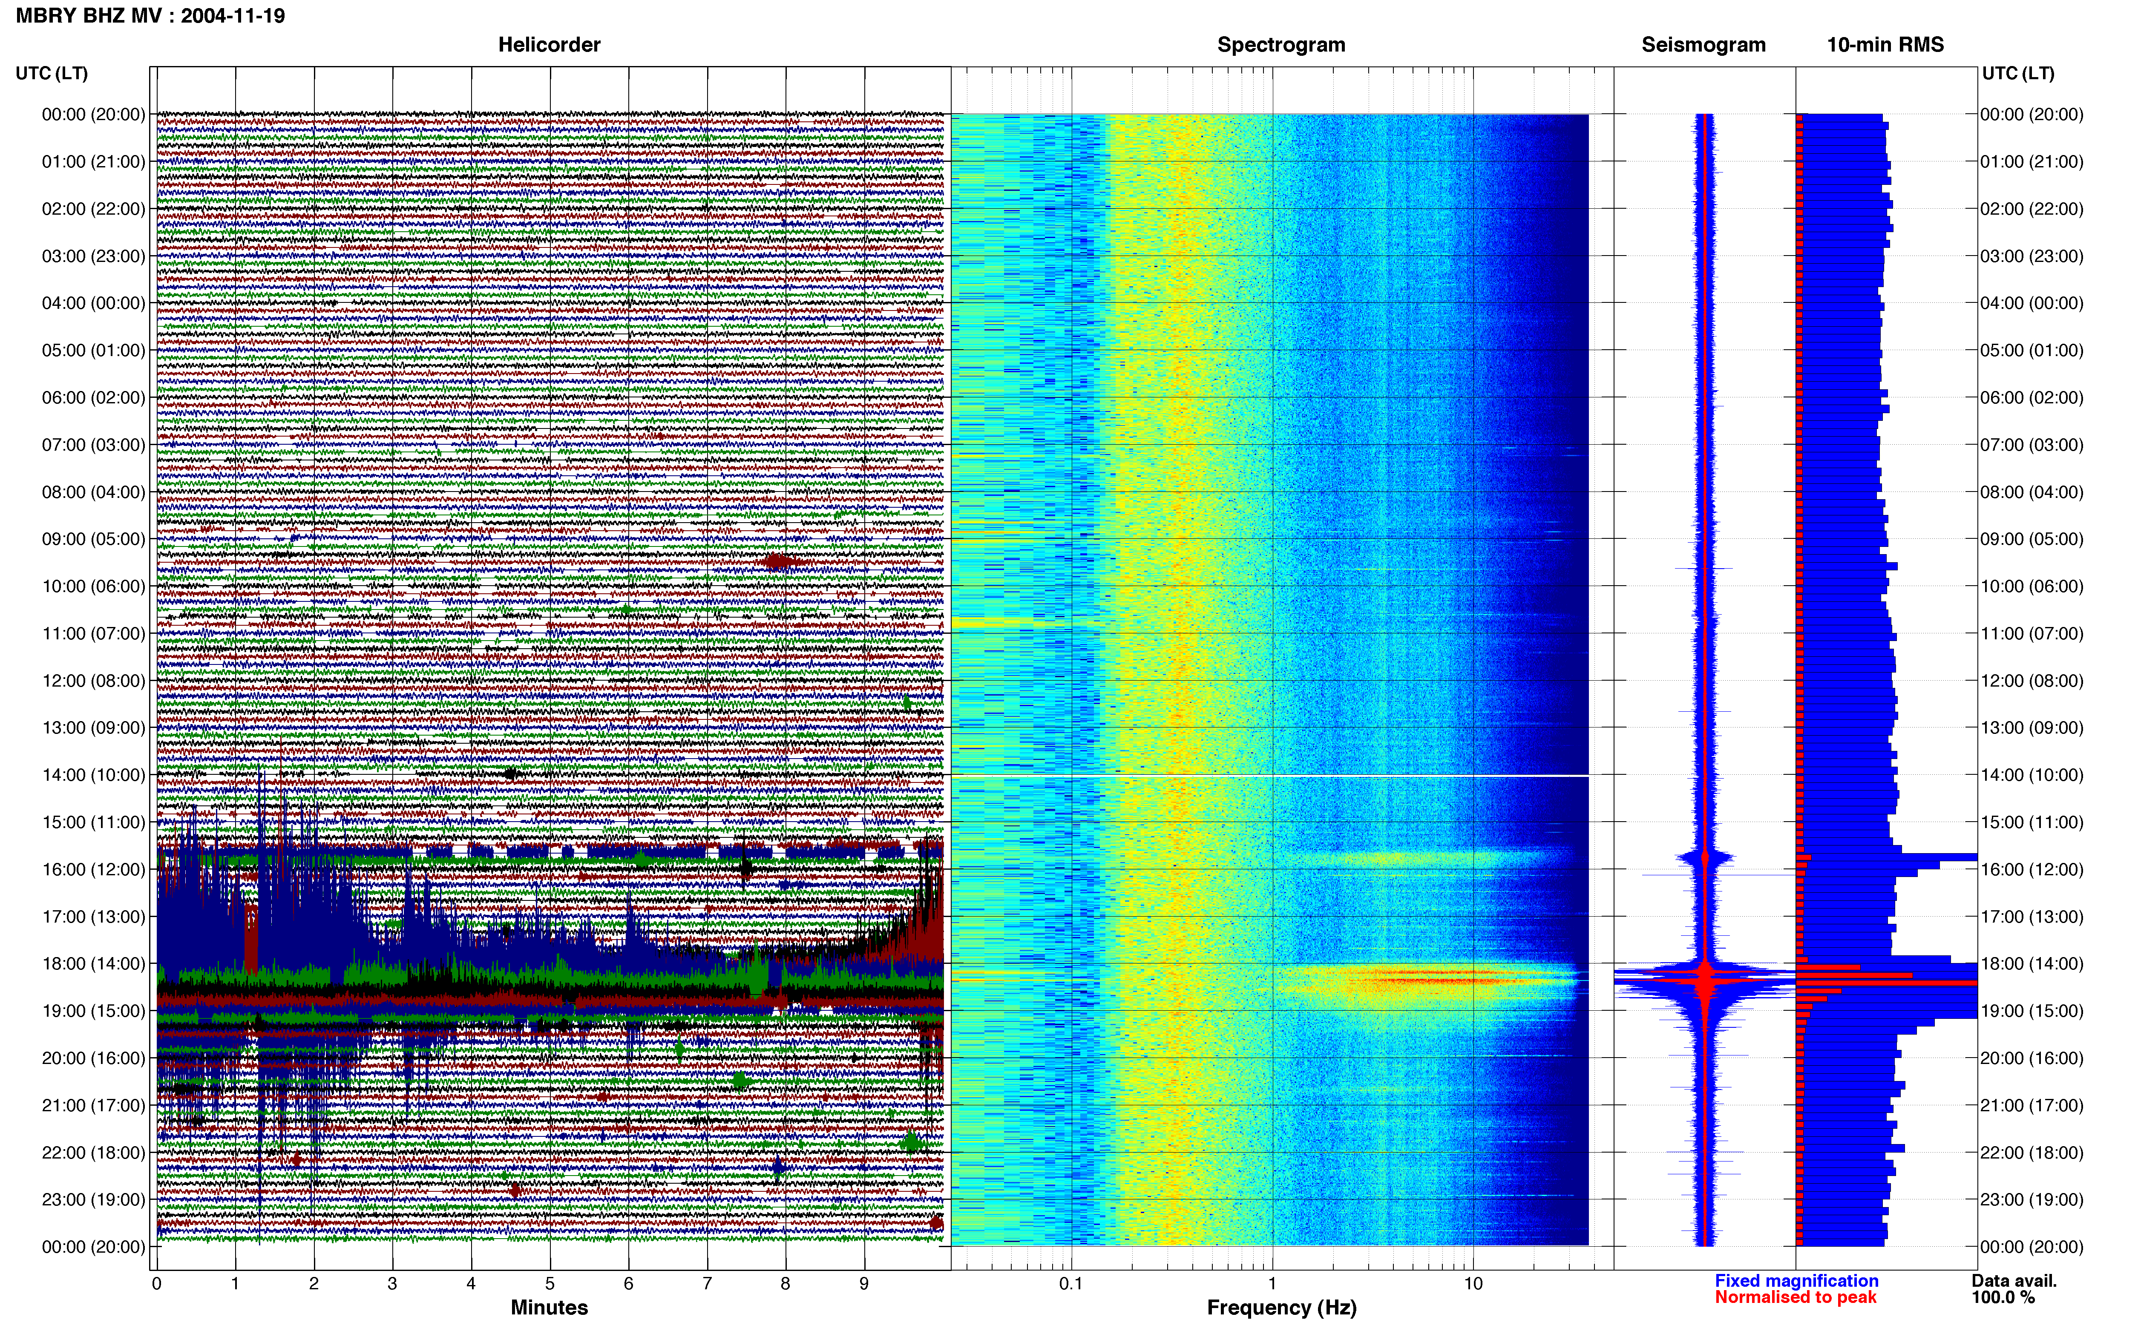Click the 0.1 tick on the Frequency axis

click(x=1071, y=1283)
